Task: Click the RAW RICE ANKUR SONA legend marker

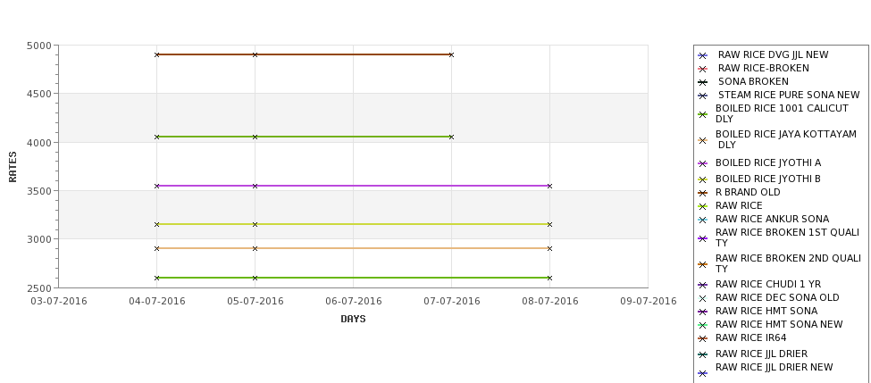Action: point(702,220)
